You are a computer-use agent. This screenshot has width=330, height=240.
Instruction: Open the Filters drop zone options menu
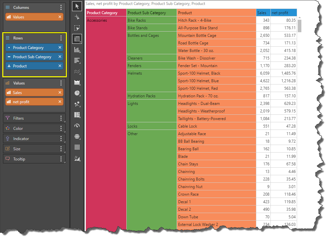[61, 118]
